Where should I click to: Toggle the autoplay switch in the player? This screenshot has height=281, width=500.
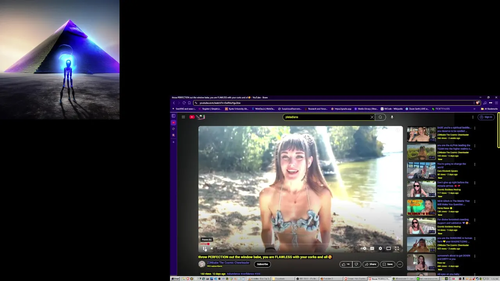[x=364, y=249]
